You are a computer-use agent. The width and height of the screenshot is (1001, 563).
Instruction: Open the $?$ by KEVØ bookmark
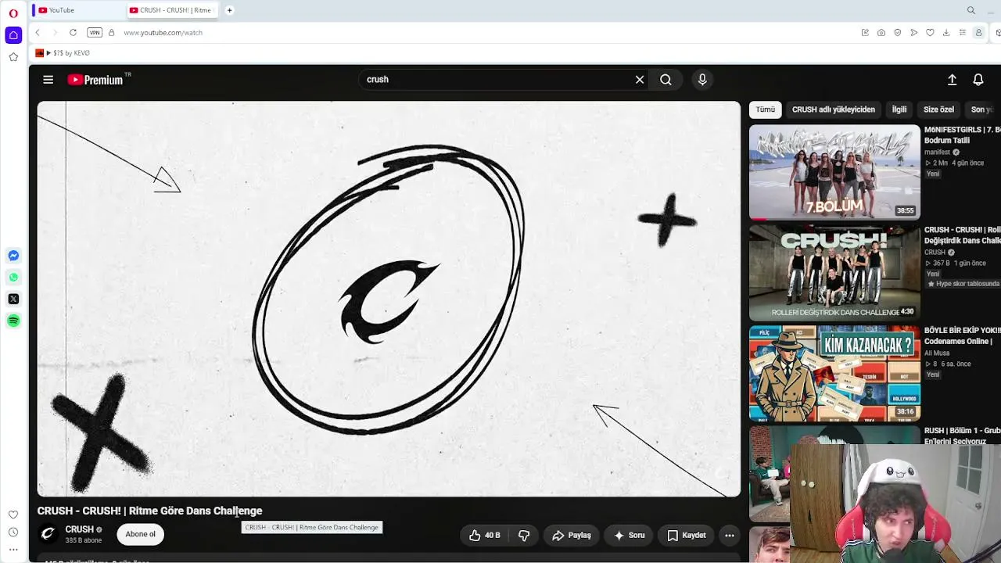63,53
